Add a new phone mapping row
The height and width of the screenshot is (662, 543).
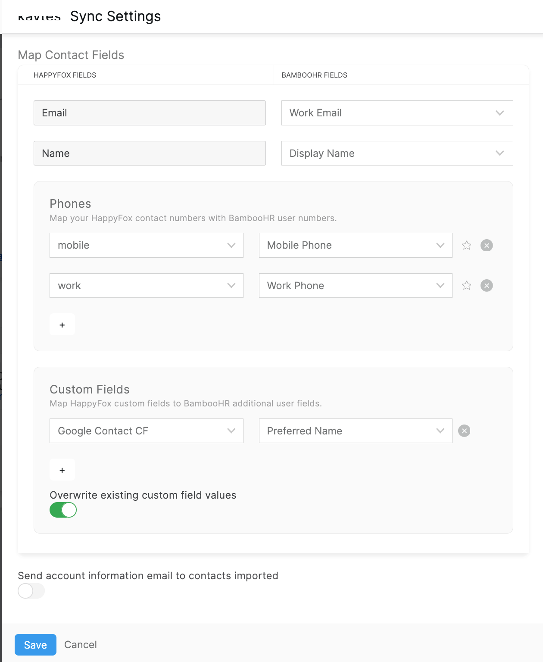(x=62, y=325)
